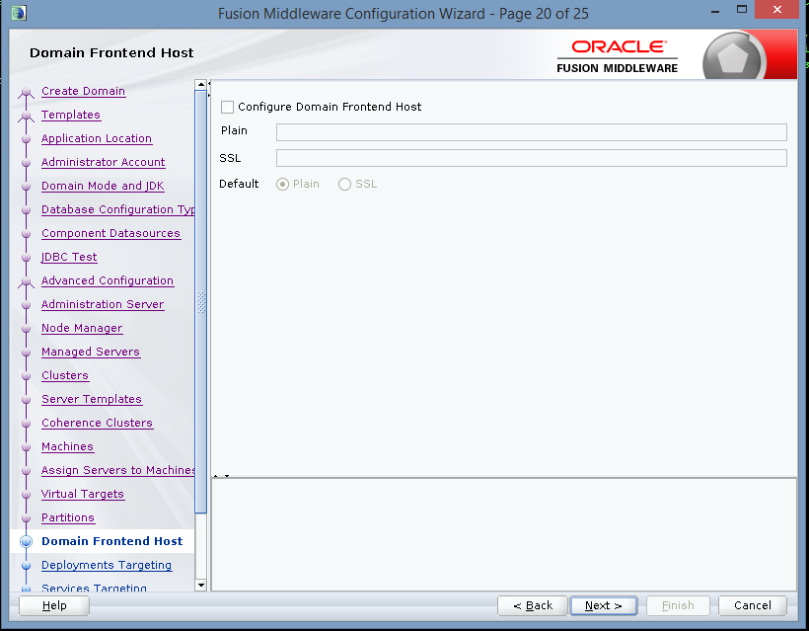
Task: Open Node Manager step
Action: (82, 329)
